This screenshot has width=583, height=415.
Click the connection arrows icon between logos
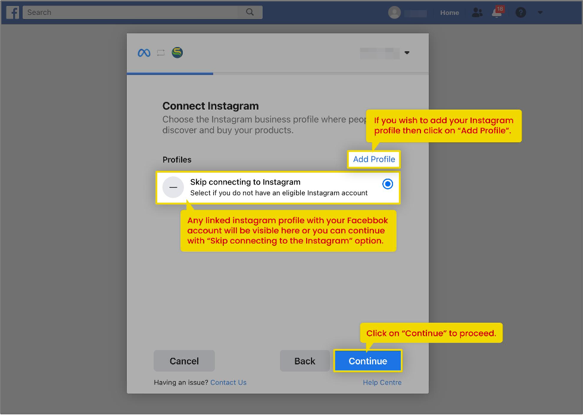point(161,53)
